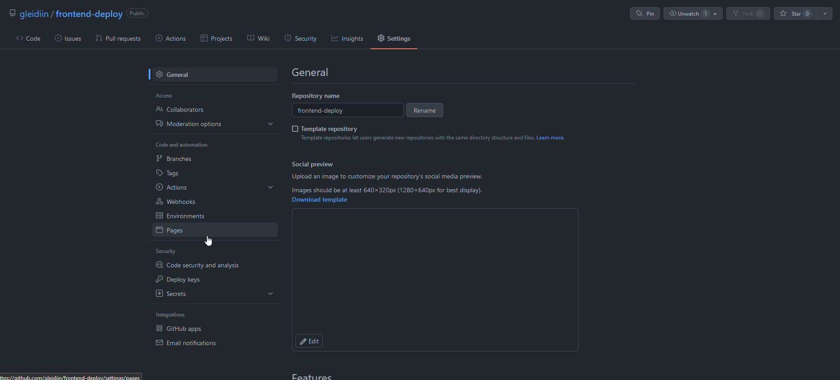Open Webhooks settings
This screenshot has height=380, width=840.
point(215,201)
